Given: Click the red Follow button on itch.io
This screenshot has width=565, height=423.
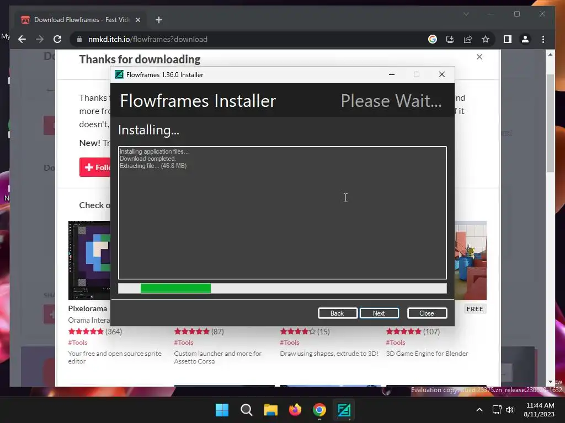Looking at the screenshot, I should pos(95,167).
